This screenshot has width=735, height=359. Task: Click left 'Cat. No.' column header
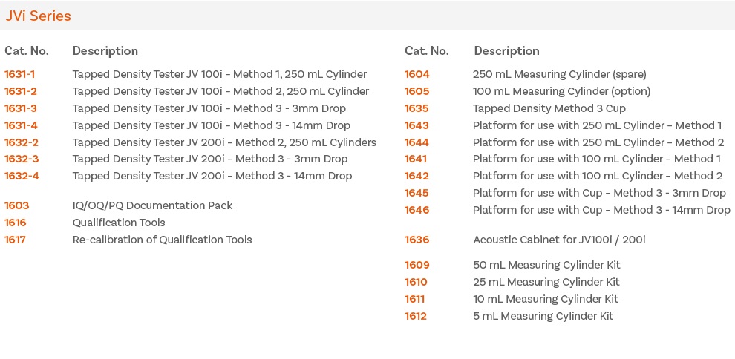pos(27,51)
